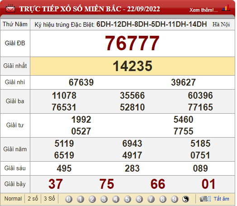Click fourth prize number 5460
237x206 pixels.
pos(183,120)
